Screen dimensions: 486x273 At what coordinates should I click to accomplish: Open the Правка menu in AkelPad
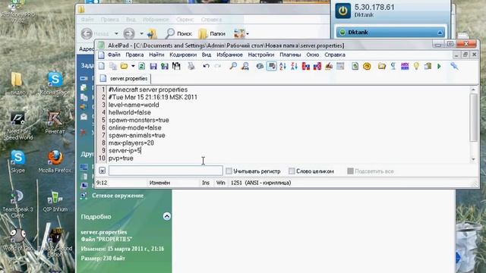tap(134, 55)
